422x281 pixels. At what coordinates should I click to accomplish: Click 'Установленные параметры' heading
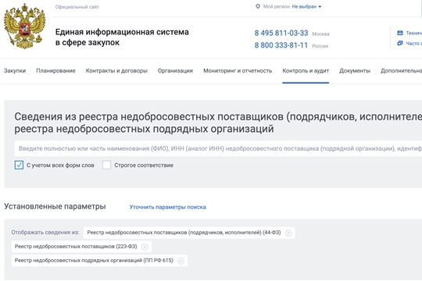coord(55,207)
